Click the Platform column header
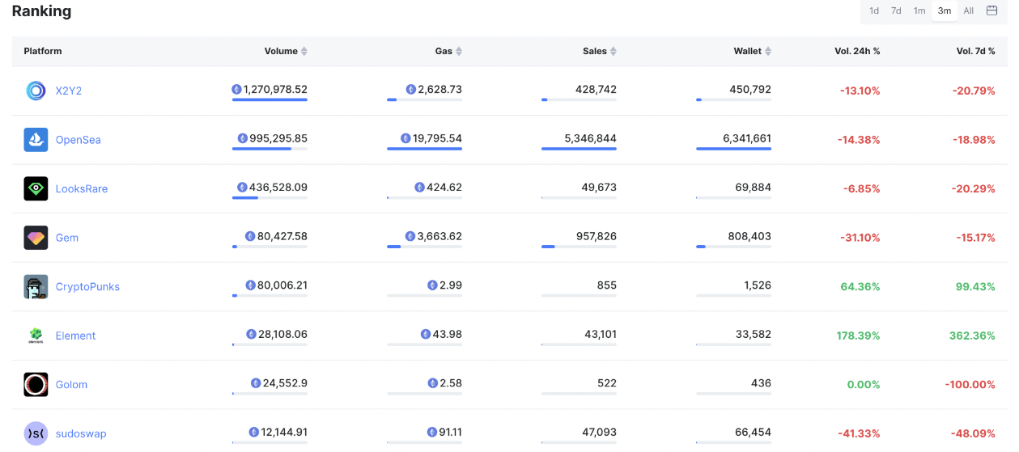Screen dimensions: 1019x452 pos(43,51)
